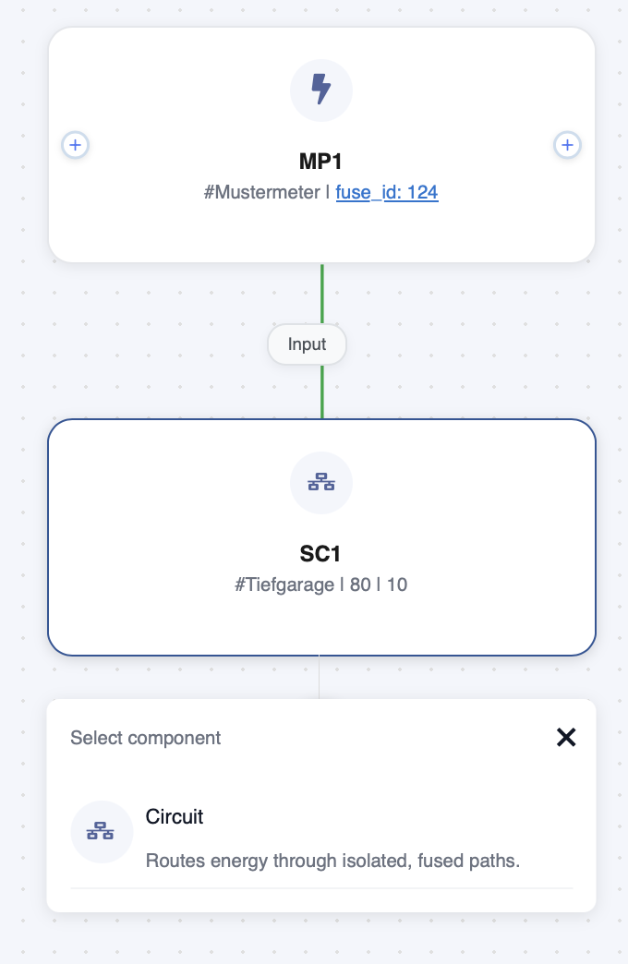
Task: Click the lightning bolt icon on MP1
Action: (321, 90)
